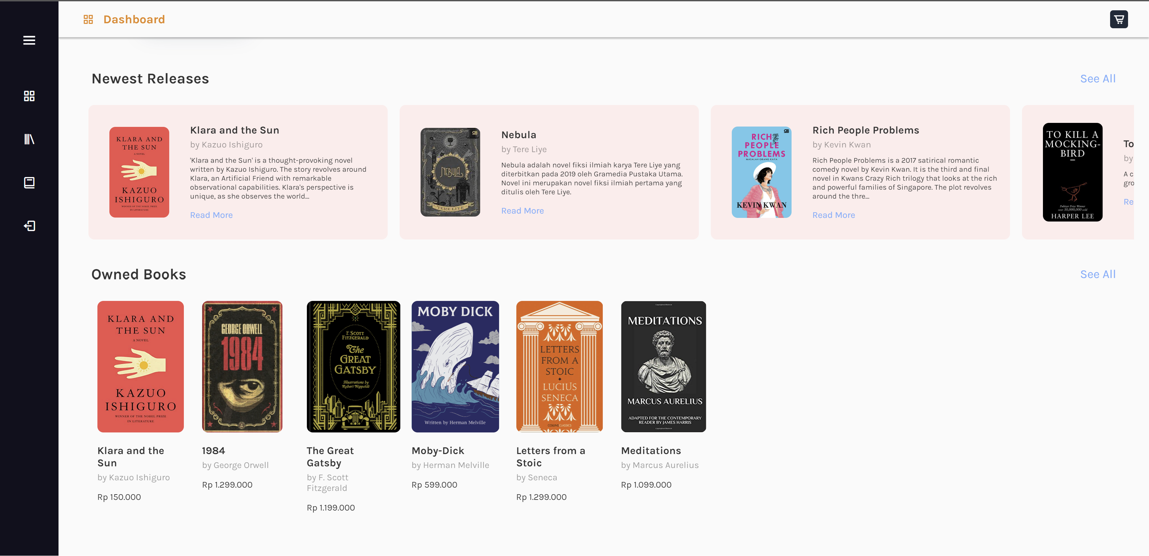The height and width of the screenshot is (556, 1149).
Task: Click author 'by Tere Liye'
Action: [x=524, y=149]
